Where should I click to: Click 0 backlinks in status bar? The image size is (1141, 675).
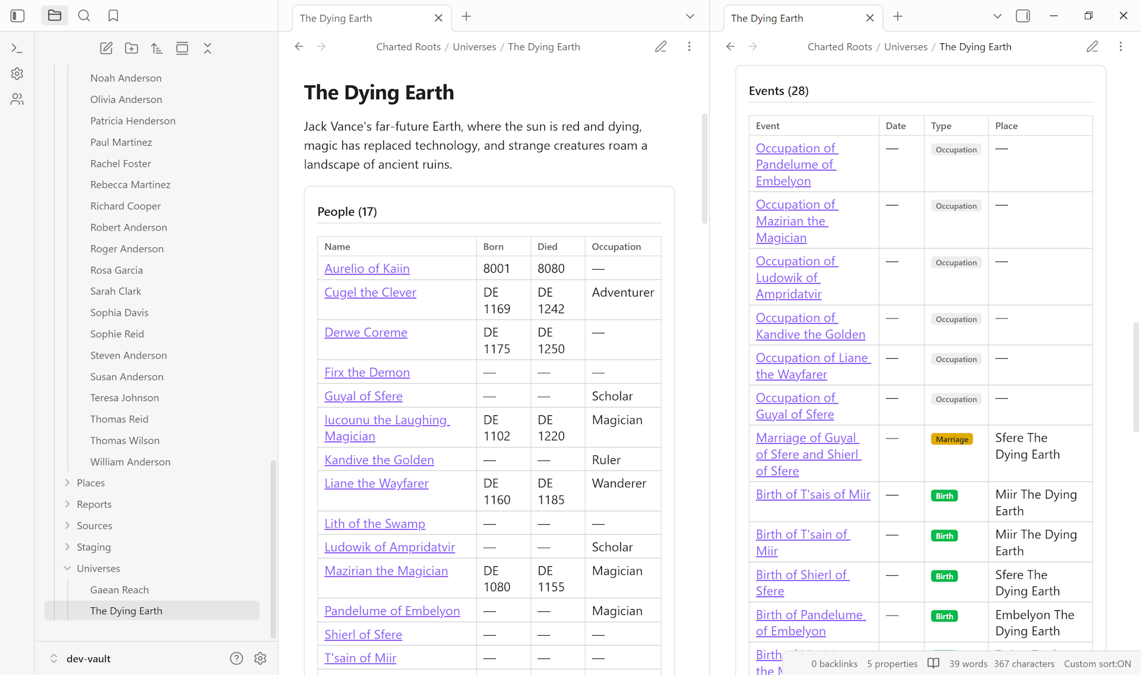tap(834, 664)
